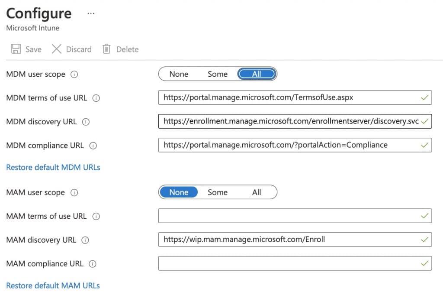Click the MDM terms of use URL checkmark
The height and width of the screenshot is (295, 443).
425,98
